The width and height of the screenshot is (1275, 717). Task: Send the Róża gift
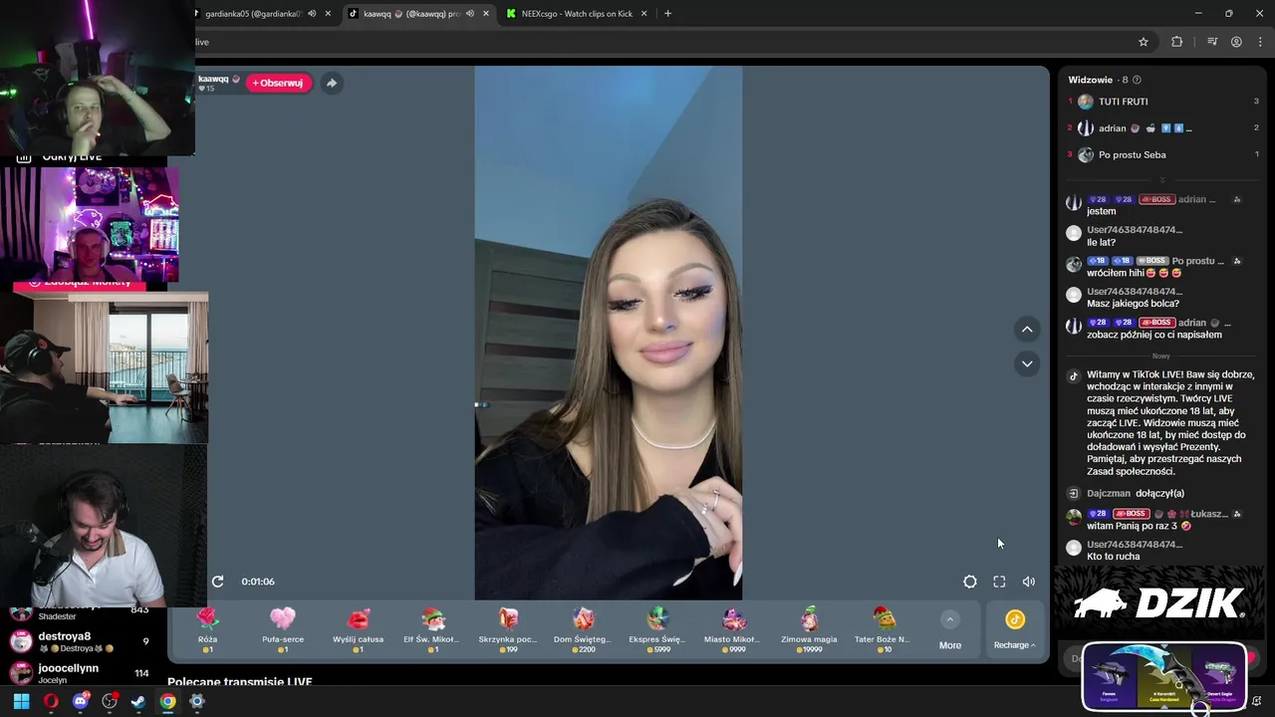207,629
